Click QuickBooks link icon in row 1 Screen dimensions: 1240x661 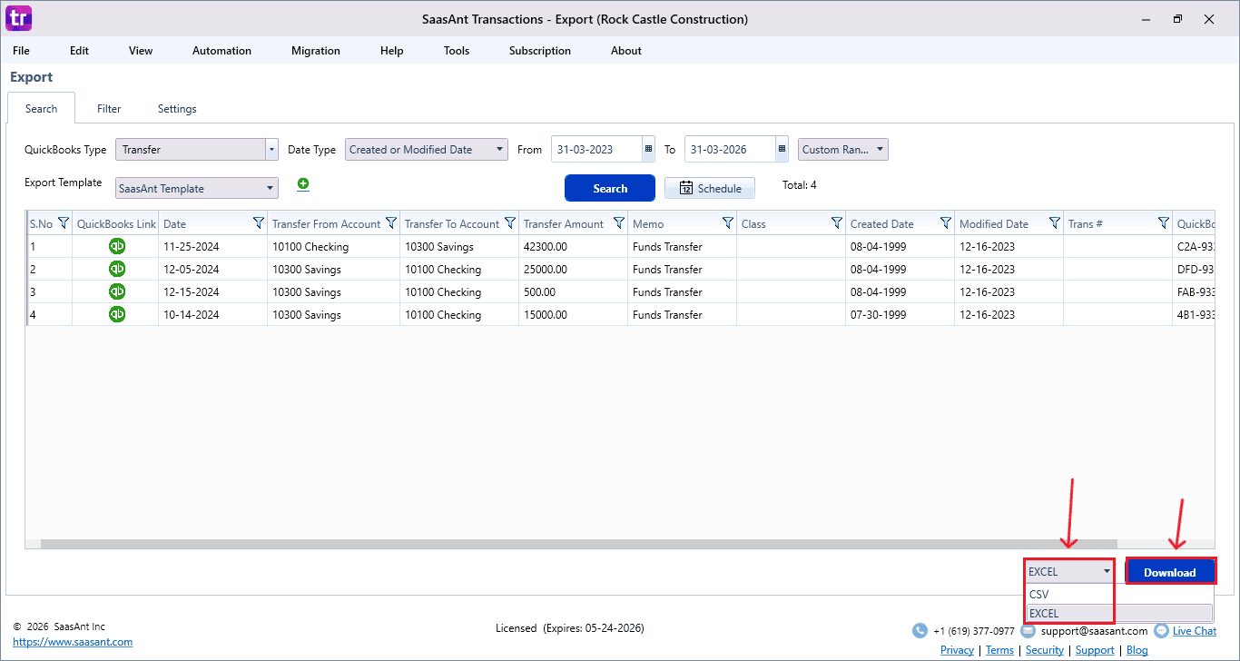tap(117, 246)
